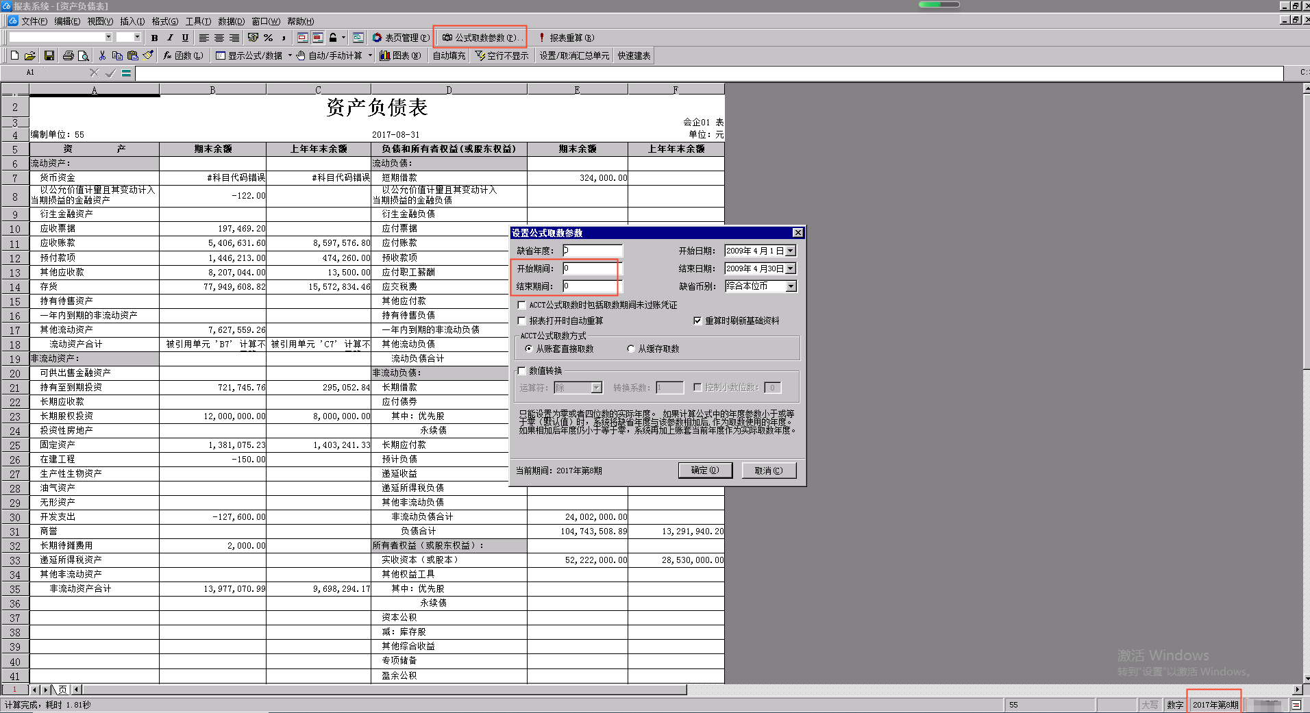Click the Cut (scissors) icon
The image size is (1310, 713).
[x=102, y=55]
